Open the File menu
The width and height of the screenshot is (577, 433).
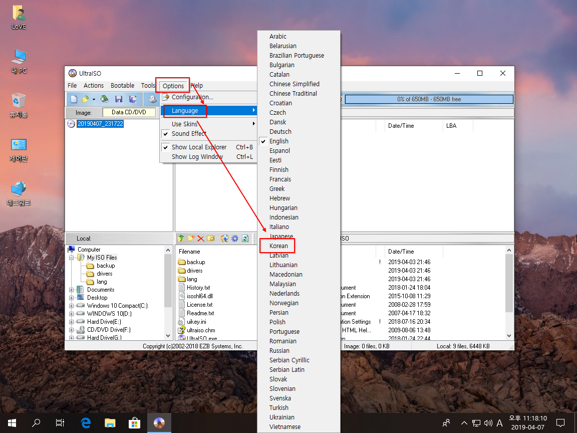(x=72, y=85)
